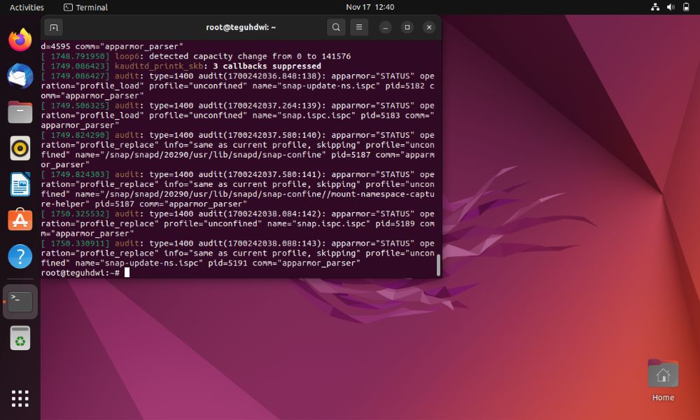This screenshot has height=420, width=700.
Task: Click text '3 callbacks suppressed'
Action: pos(267,66)
